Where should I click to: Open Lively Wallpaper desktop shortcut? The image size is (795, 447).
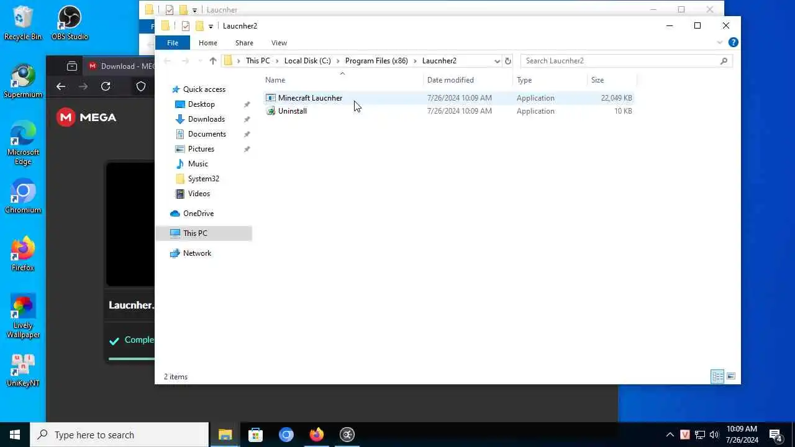click(x=23, y=317)
